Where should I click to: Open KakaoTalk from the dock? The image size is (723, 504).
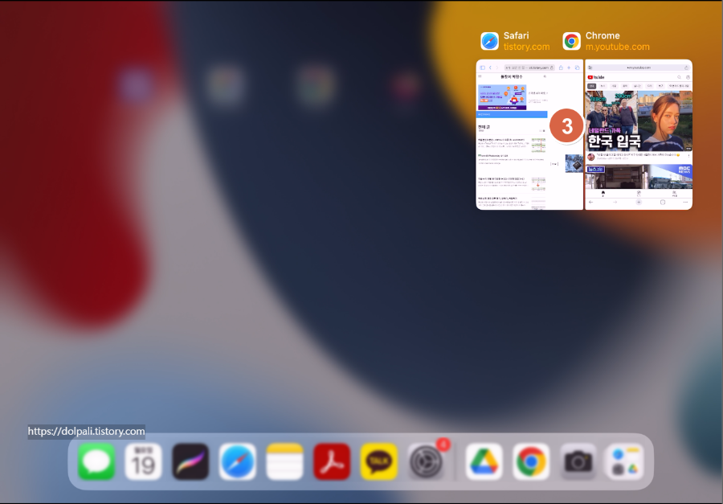pos(379,461)
